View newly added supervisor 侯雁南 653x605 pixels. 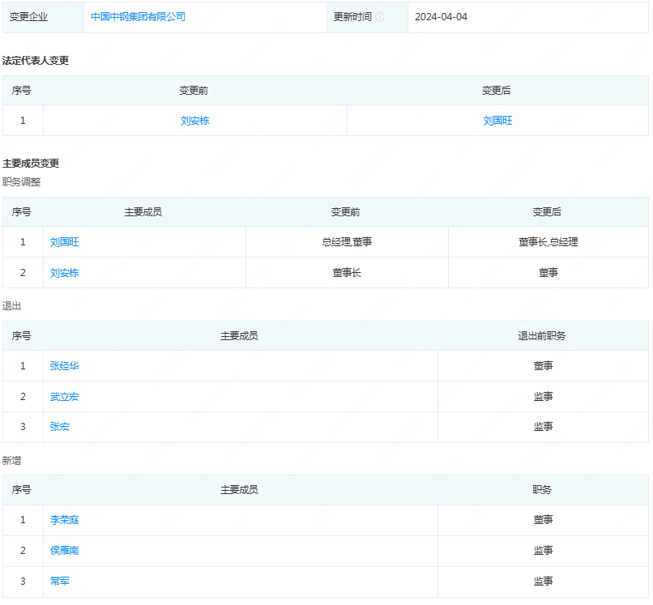click(65, 551)
